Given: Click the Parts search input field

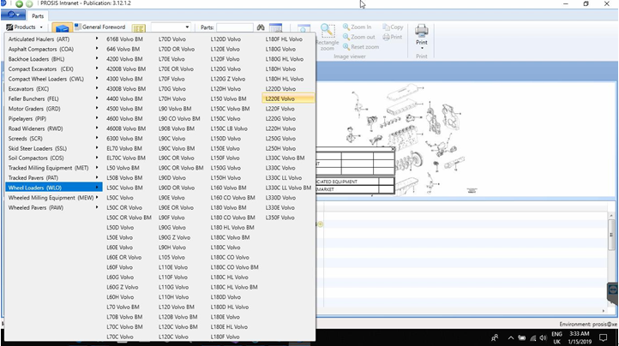Looking at the screenshot, I should [x=233, y=28].
